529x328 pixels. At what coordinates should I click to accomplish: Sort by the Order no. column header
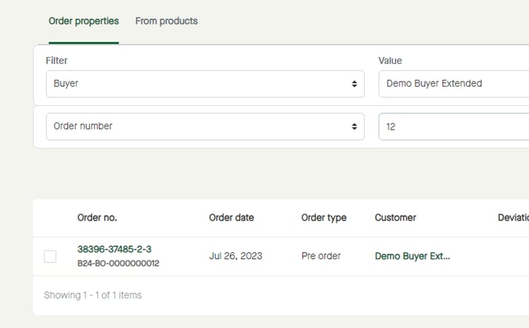pos(97,217)
